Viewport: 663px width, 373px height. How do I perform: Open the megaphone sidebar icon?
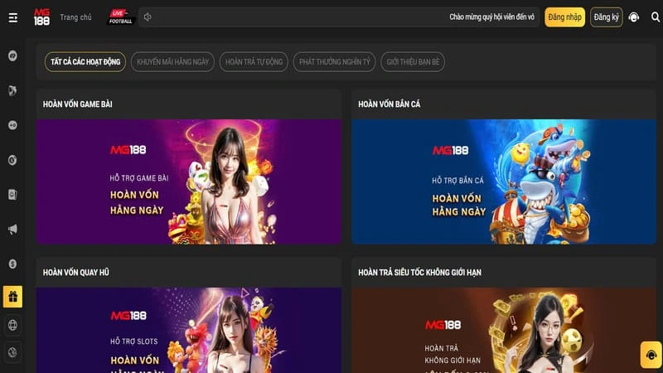coord(12,230)
